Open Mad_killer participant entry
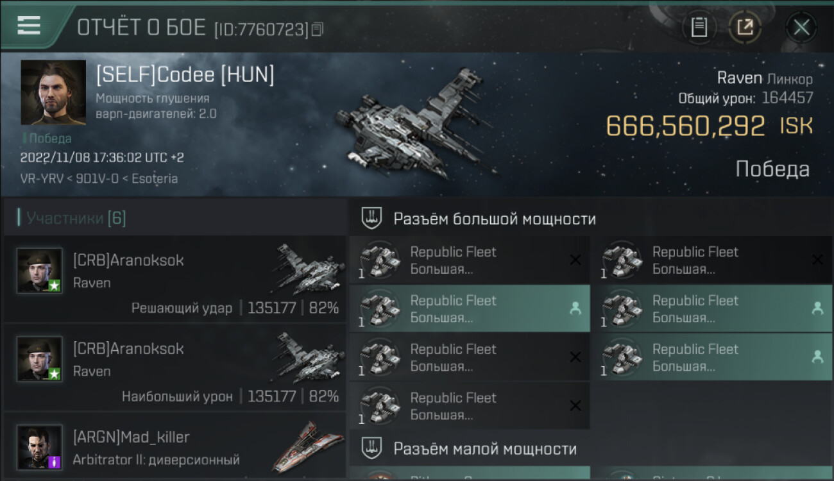Image resolution: width=834 pixels, height=481 pixels. click(174, 447)
